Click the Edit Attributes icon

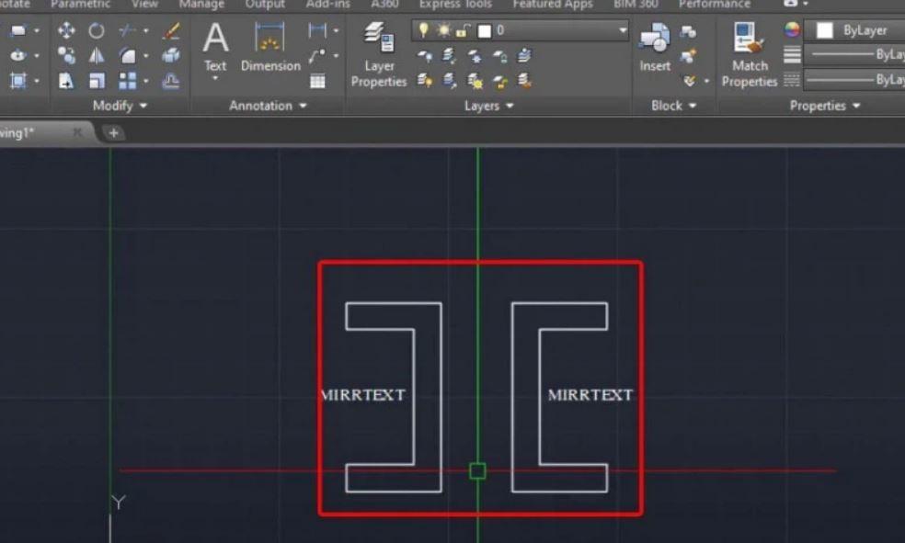tap(689, 81)
